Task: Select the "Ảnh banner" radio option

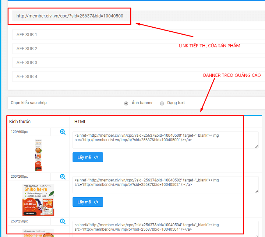Action: click(x=126, y=103)
